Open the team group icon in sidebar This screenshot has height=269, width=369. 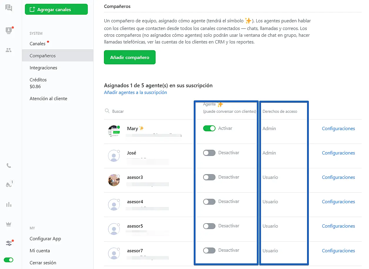(x=9, y=50)
